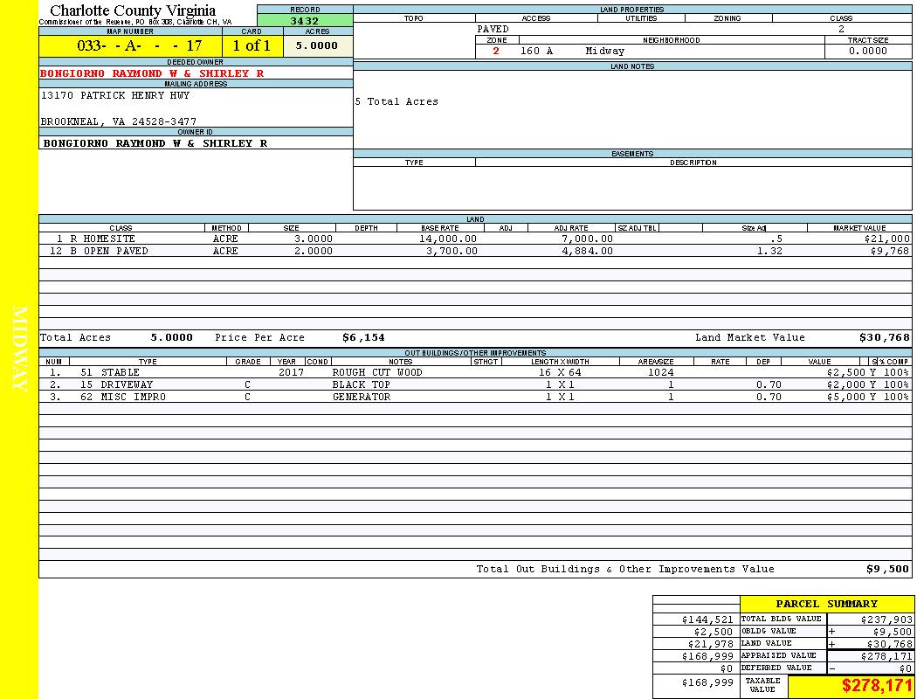917x699 pixels.
Task: Click the acres value 5.0000 at top
Action: (x=316, y=46)
